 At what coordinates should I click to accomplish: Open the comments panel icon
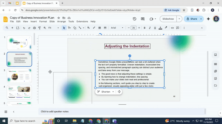coord(143,19)
